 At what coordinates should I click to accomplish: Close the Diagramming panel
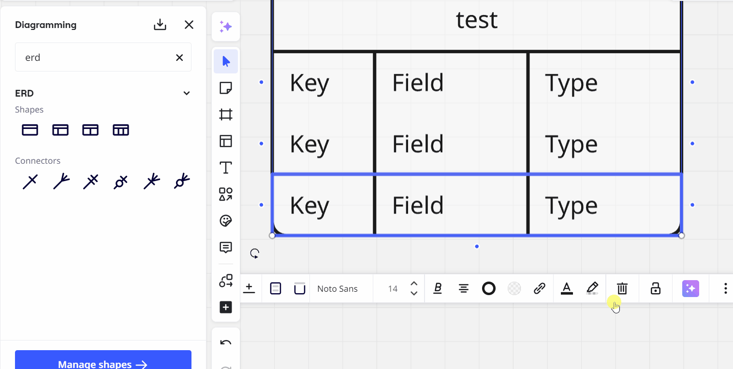point(189,25)
